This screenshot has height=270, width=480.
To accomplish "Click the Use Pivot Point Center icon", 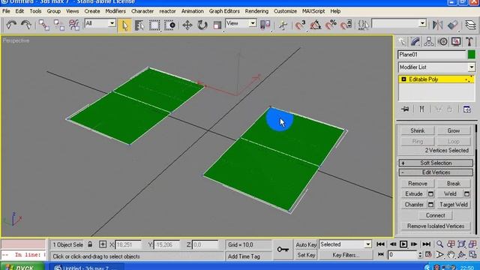I will tap(265, 25).
